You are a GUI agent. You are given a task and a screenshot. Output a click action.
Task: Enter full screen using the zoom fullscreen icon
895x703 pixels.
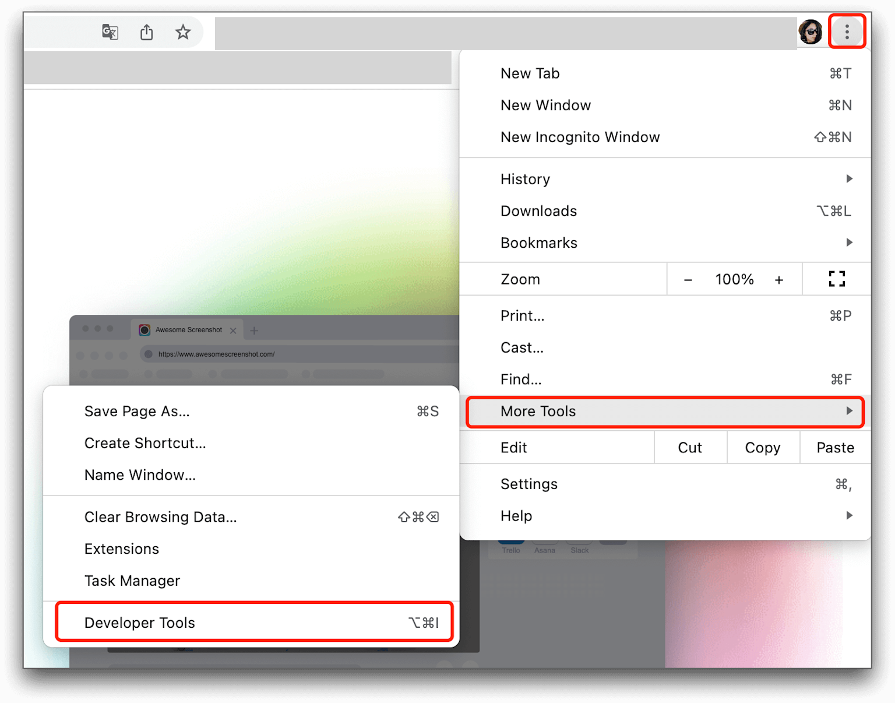point(837,279)
